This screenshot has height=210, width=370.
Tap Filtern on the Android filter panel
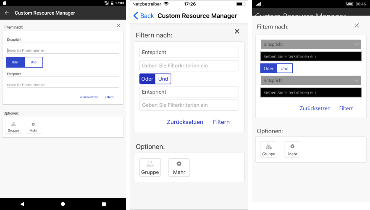click(x=109, y=97)
